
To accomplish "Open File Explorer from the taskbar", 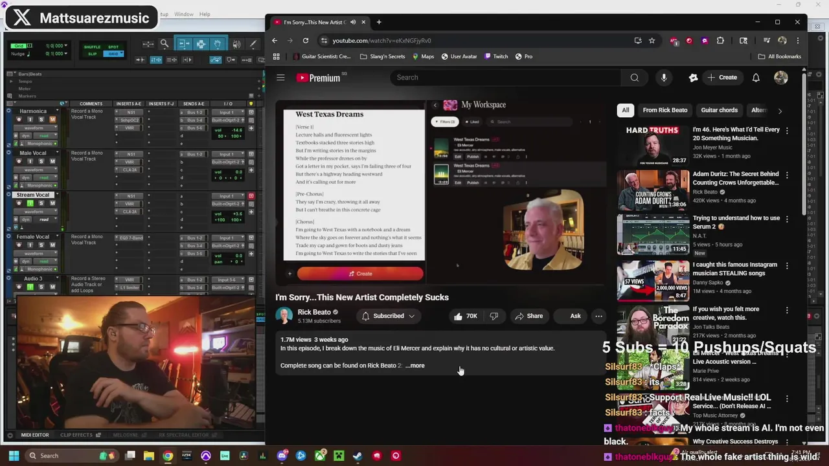I will 148,456.
